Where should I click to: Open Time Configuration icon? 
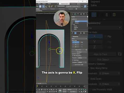56,92
